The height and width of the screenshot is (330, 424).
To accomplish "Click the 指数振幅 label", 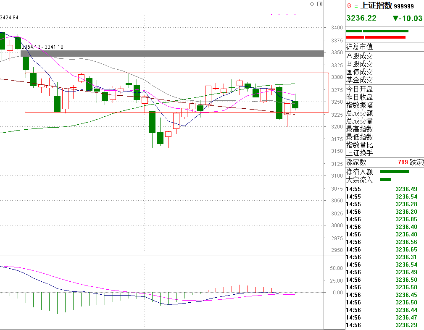I will [x=360, y=105].
